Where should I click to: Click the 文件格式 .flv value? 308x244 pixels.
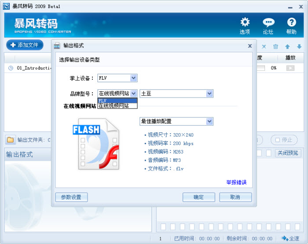178,169
